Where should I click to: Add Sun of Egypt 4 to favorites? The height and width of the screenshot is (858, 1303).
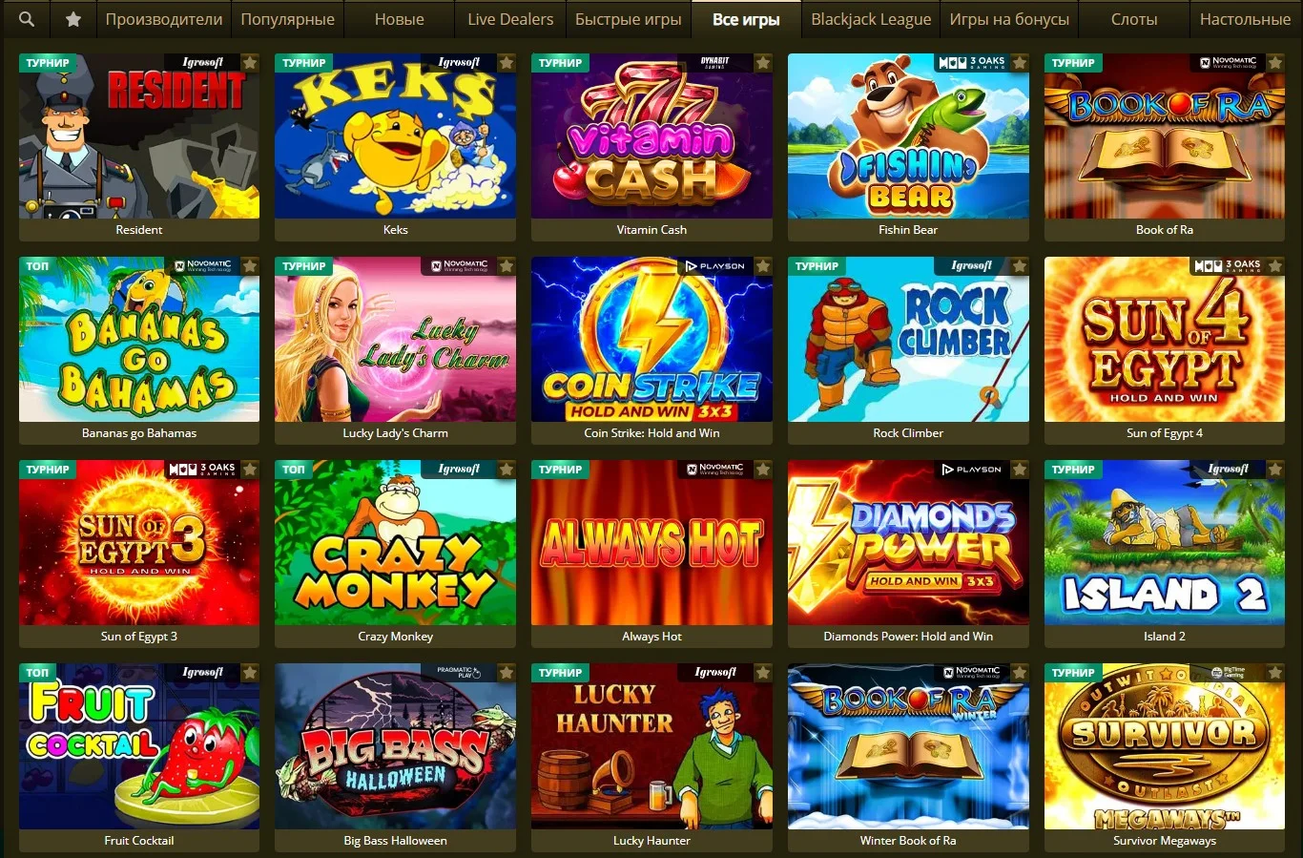(1276, 266)
